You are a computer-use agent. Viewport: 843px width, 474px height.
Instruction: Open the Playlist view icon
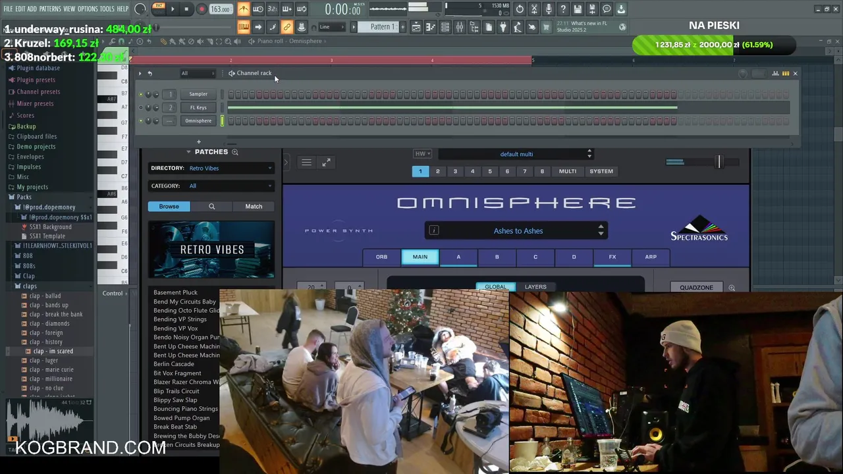pyautogui.click(x=416, y=27)
